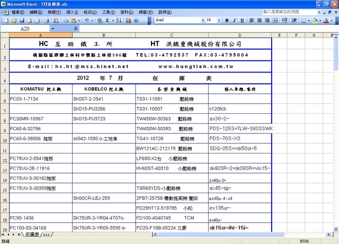
Task: Click the Save floppy disk icon
Action: (22, 21)
